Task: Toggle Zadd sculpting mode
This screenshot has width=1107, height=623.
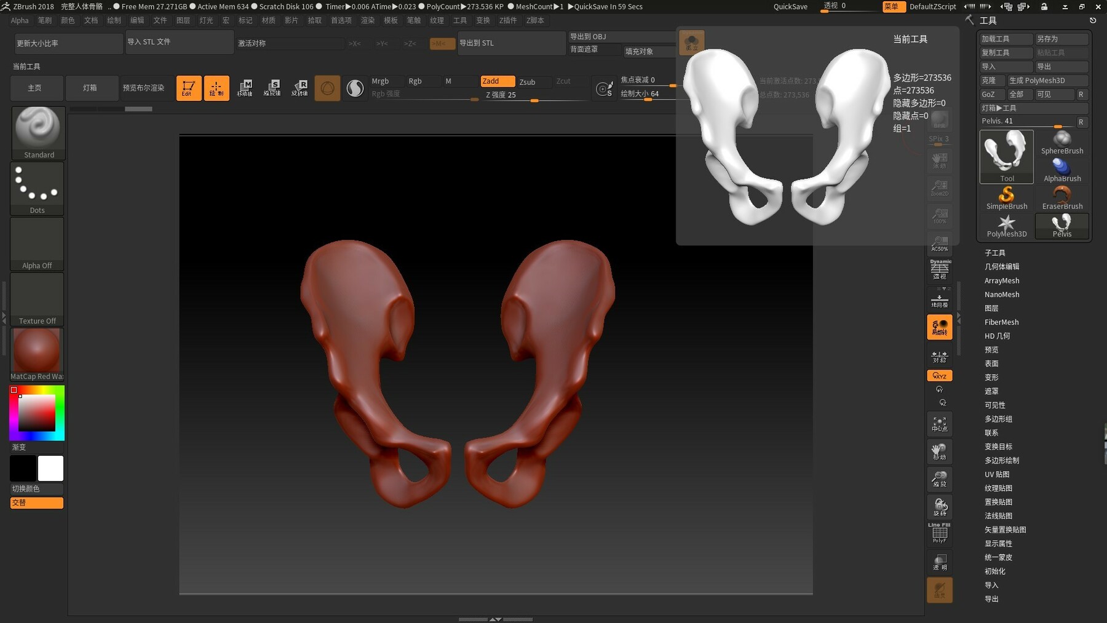Action: tap(498, 81)
